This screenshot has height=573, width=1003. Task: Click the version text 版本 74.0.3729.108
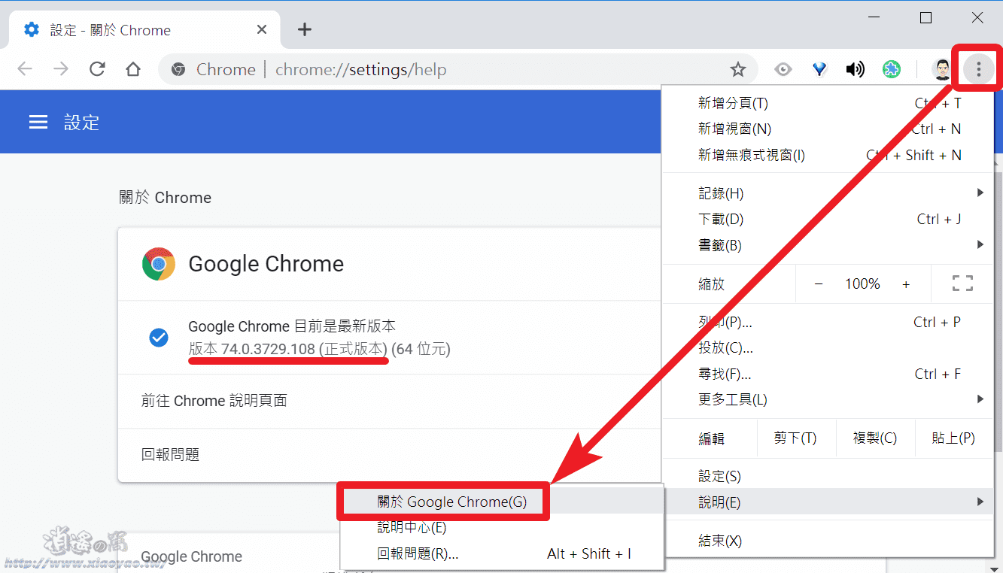(x=288, y=349)
